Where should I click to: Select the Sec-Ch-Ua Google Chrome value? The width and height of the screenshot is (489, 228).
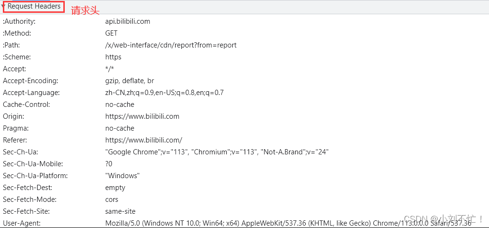pyautogui.click(x=217, y=152)
